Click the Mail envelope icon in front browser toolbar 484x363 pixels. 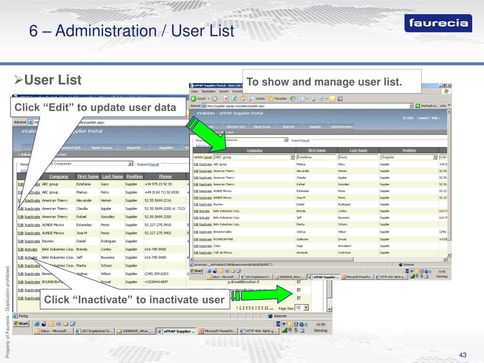coord(303,98)
